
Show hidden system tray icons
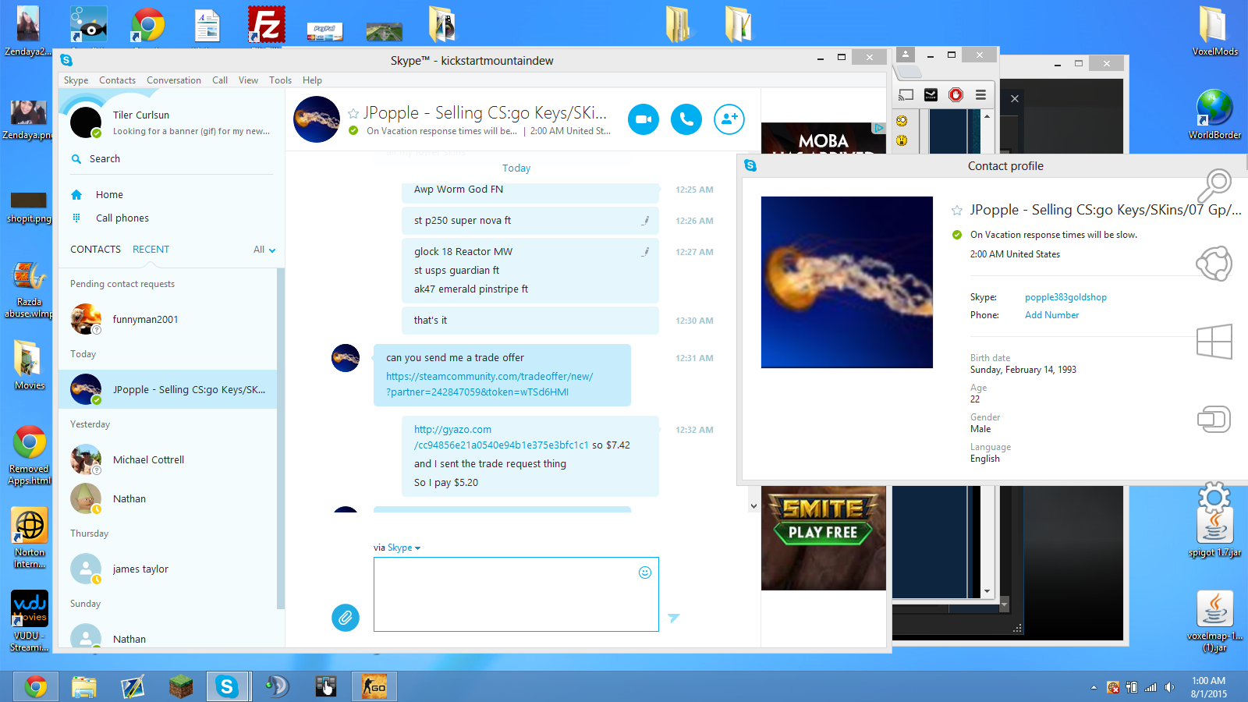click(x=1094, y=687)
